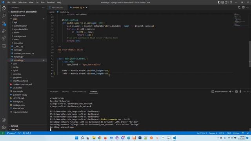Change UTF-8 encoding in status bar
The image size is (251, 141).
click(x=222, y=133)
